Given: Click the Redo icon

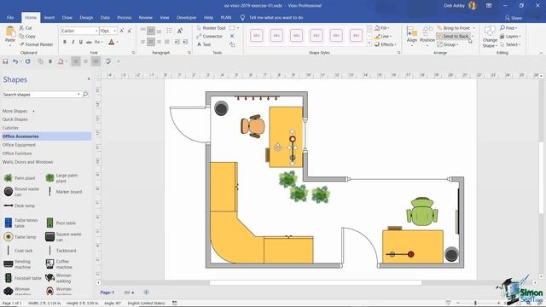Looking at the screenshot, I should tap(27, 61).
